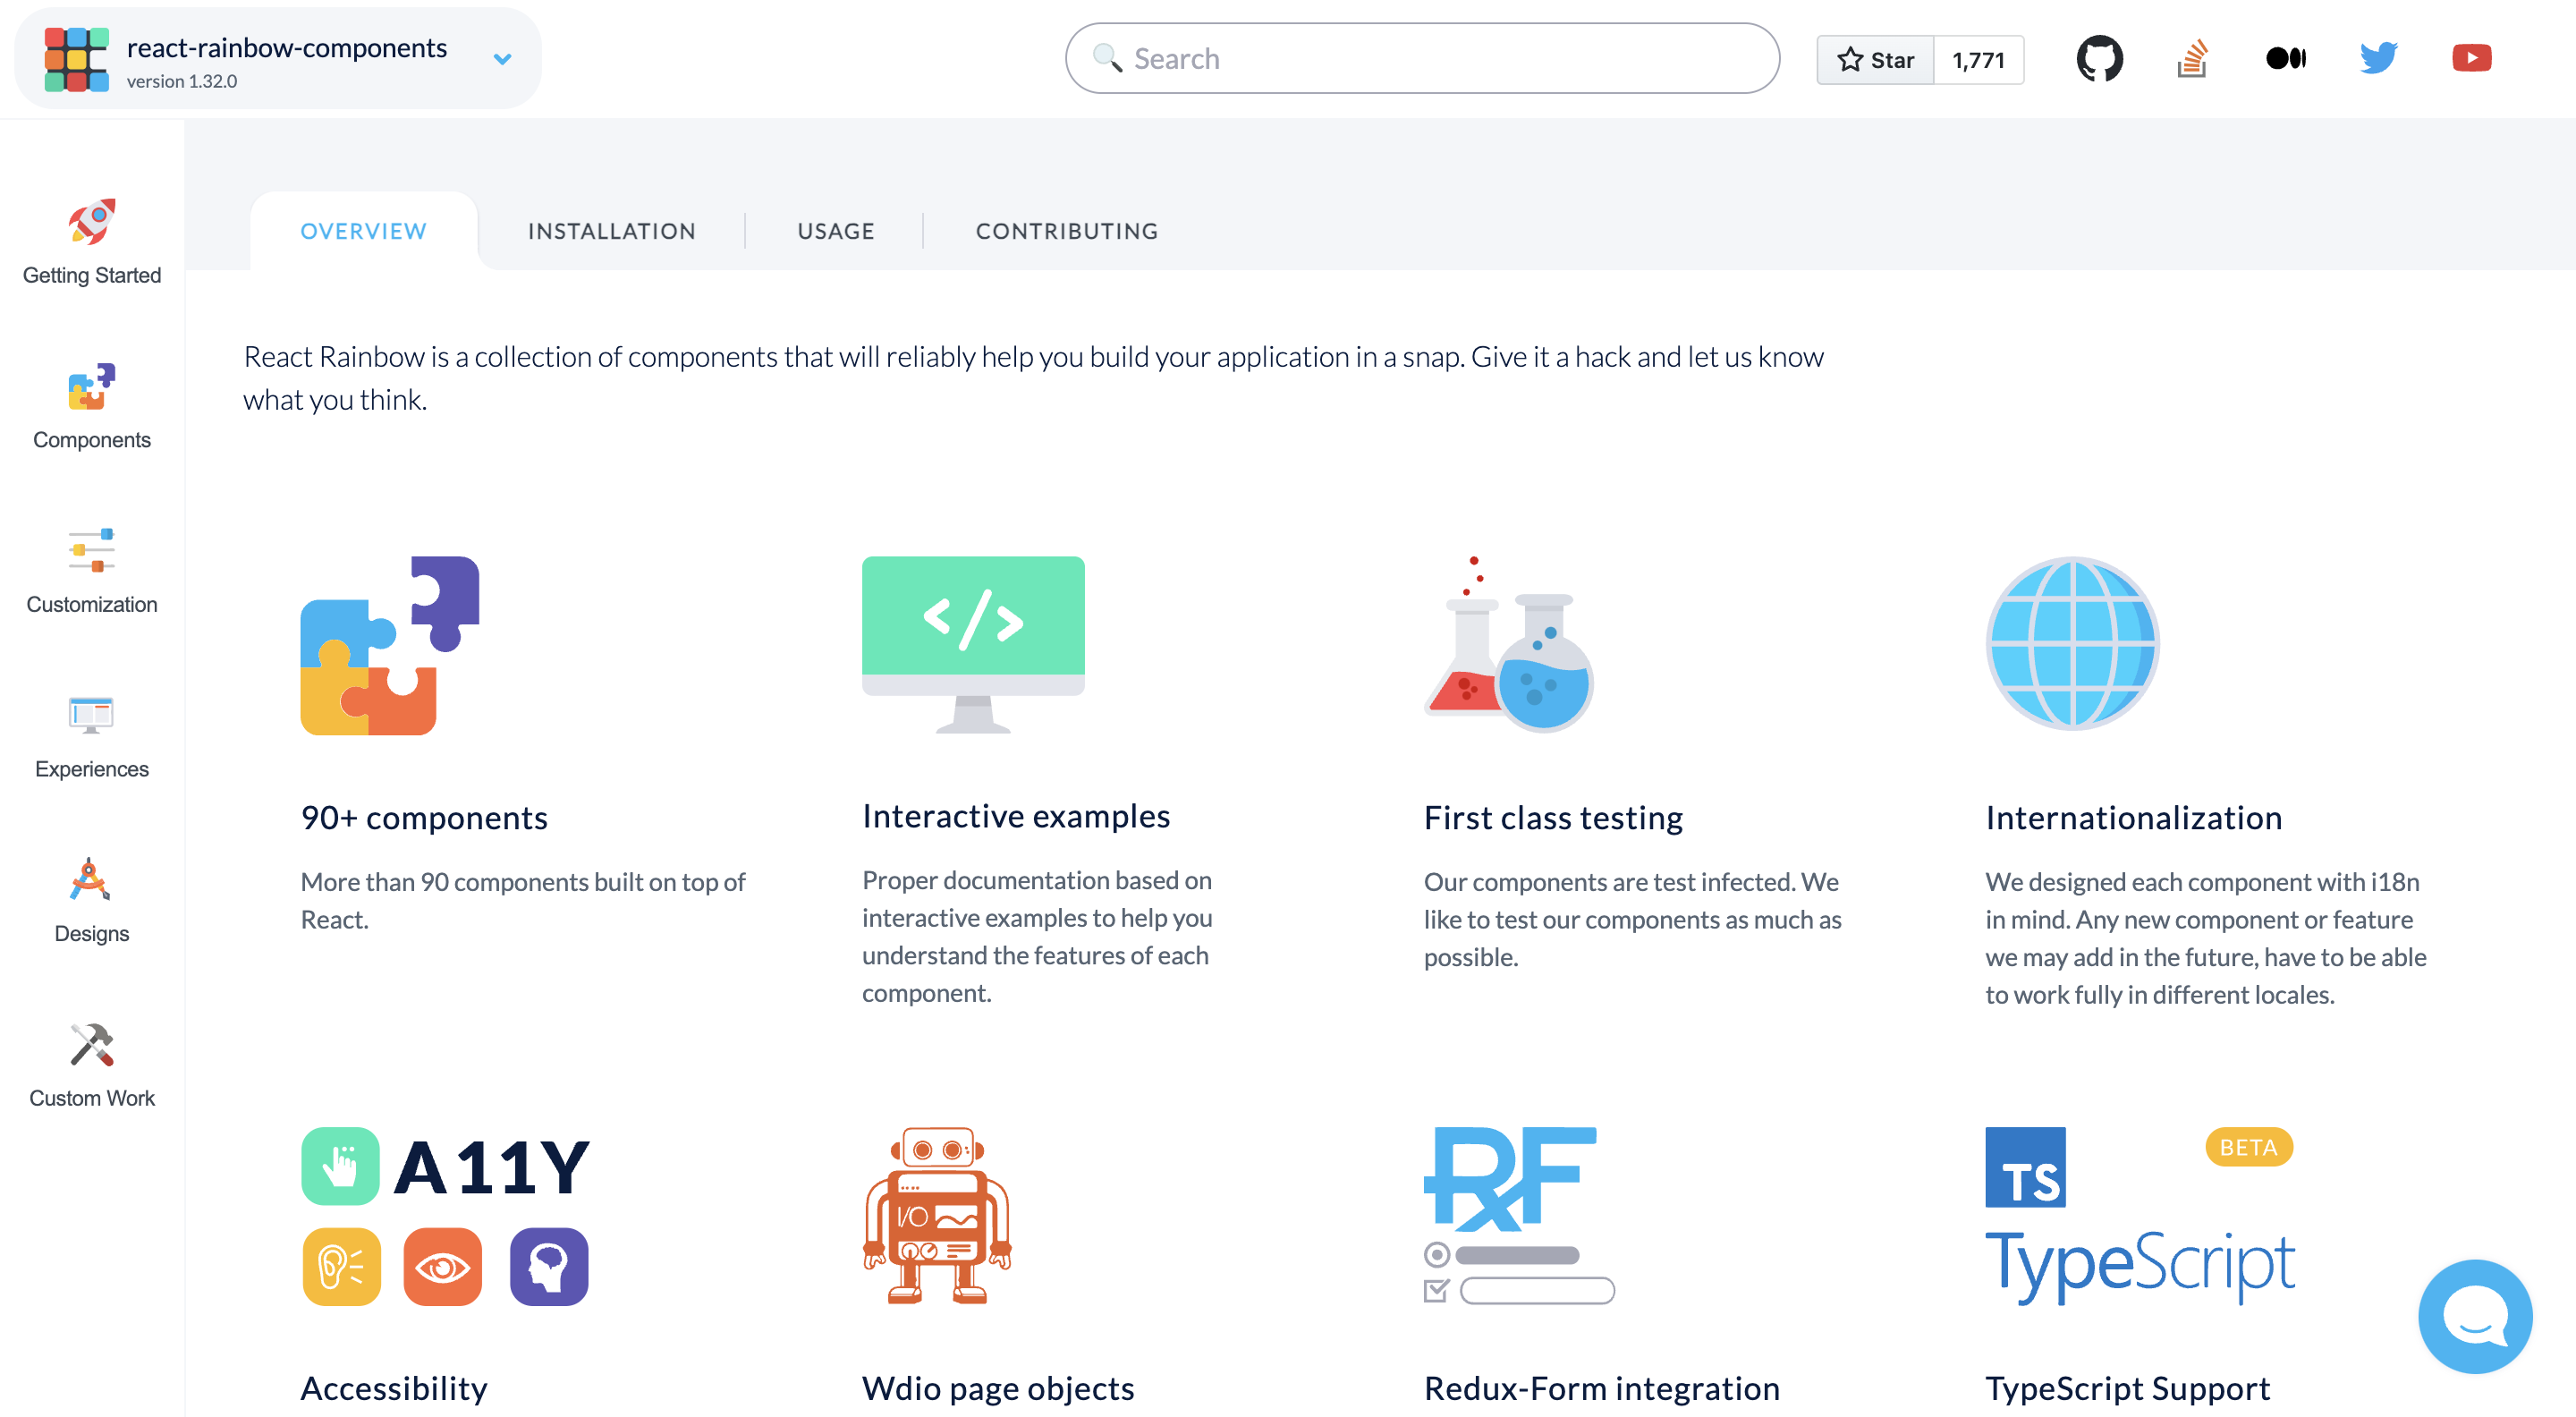This screenshot has width=2576, height=1417.
Task: Open the Contributing tab
Action: (x=1066, y=231)
